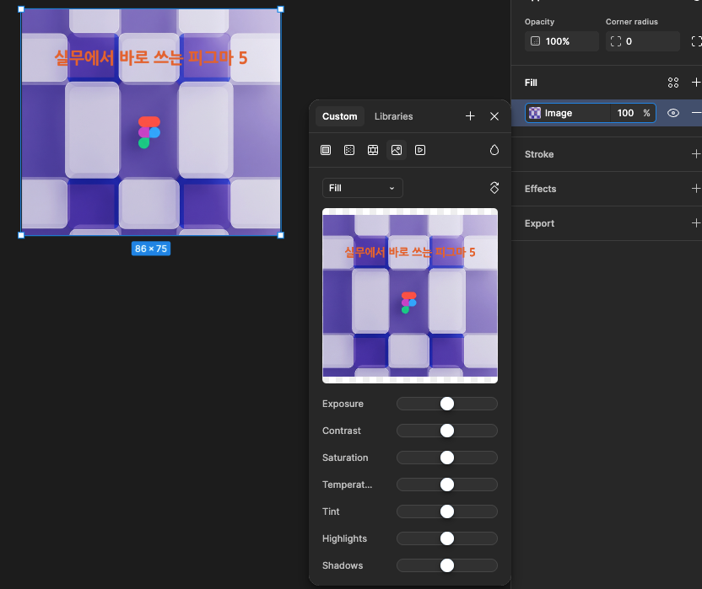The height and width of the screenshot is (589, 702).
Task: Adjust the Shadows slider
Action: tap(447, 565)
